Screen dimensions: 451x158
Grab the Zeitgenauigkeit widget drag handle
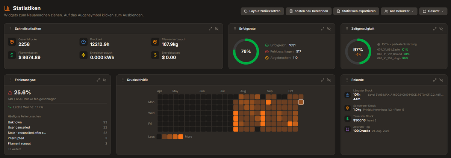(347, 29)
